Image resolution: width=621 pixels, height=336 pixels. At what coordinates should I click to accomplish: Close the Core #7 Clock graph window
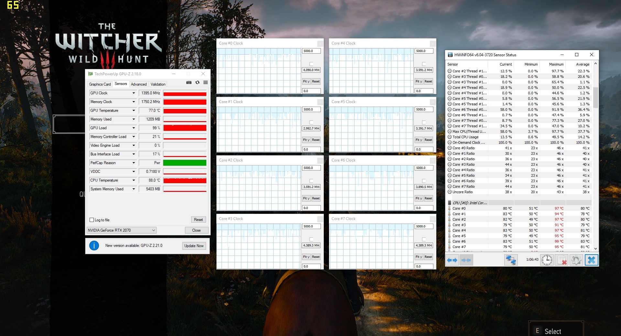(432, 219)
